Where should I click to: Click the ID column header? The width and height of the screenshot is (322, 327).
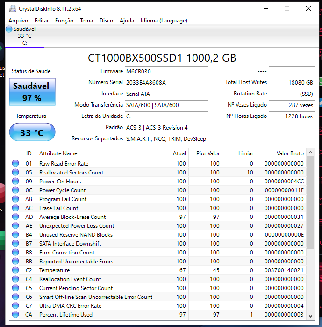pos(29,153)
